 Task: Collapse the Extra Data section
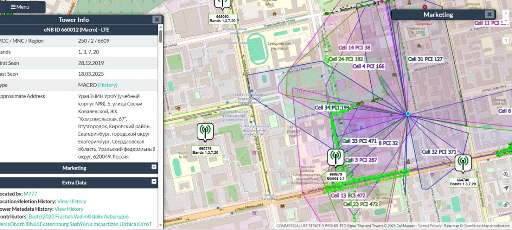[154, 182]
